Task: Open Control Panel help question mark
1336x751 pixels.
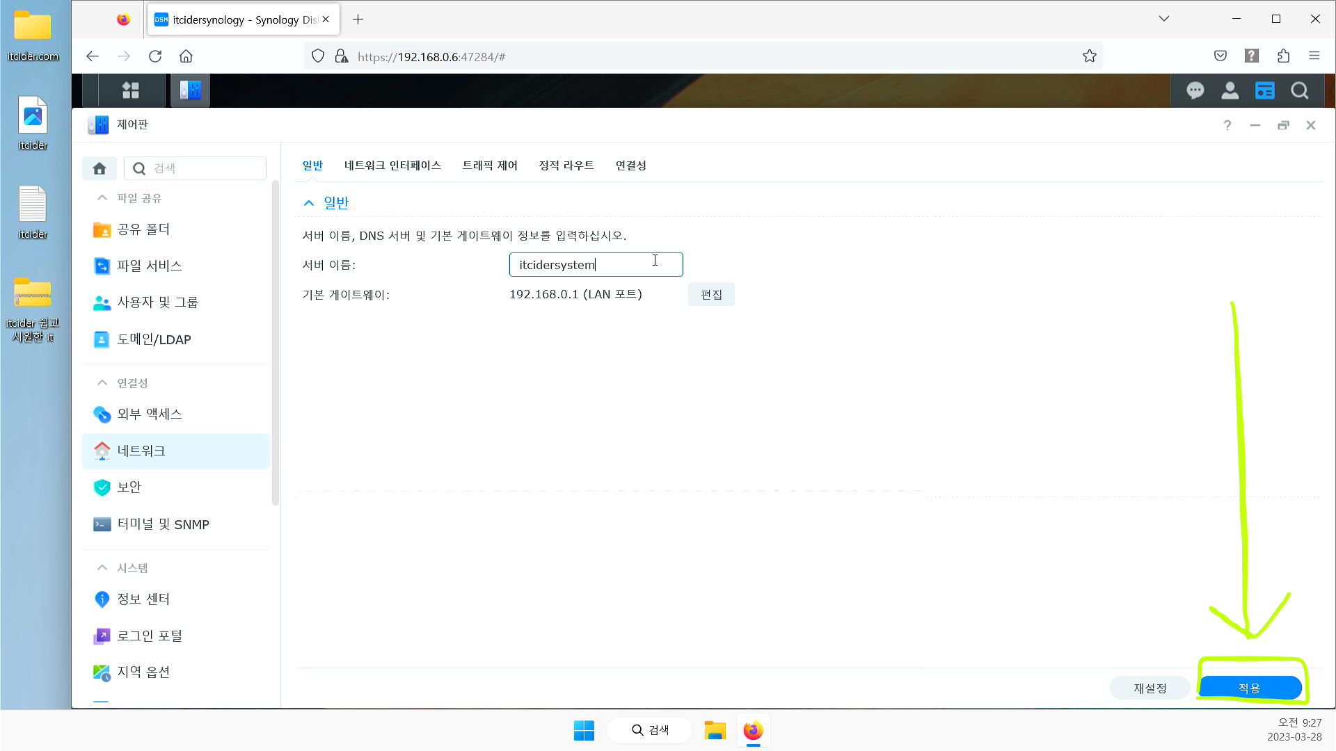Action: [x=1227, y=125]
